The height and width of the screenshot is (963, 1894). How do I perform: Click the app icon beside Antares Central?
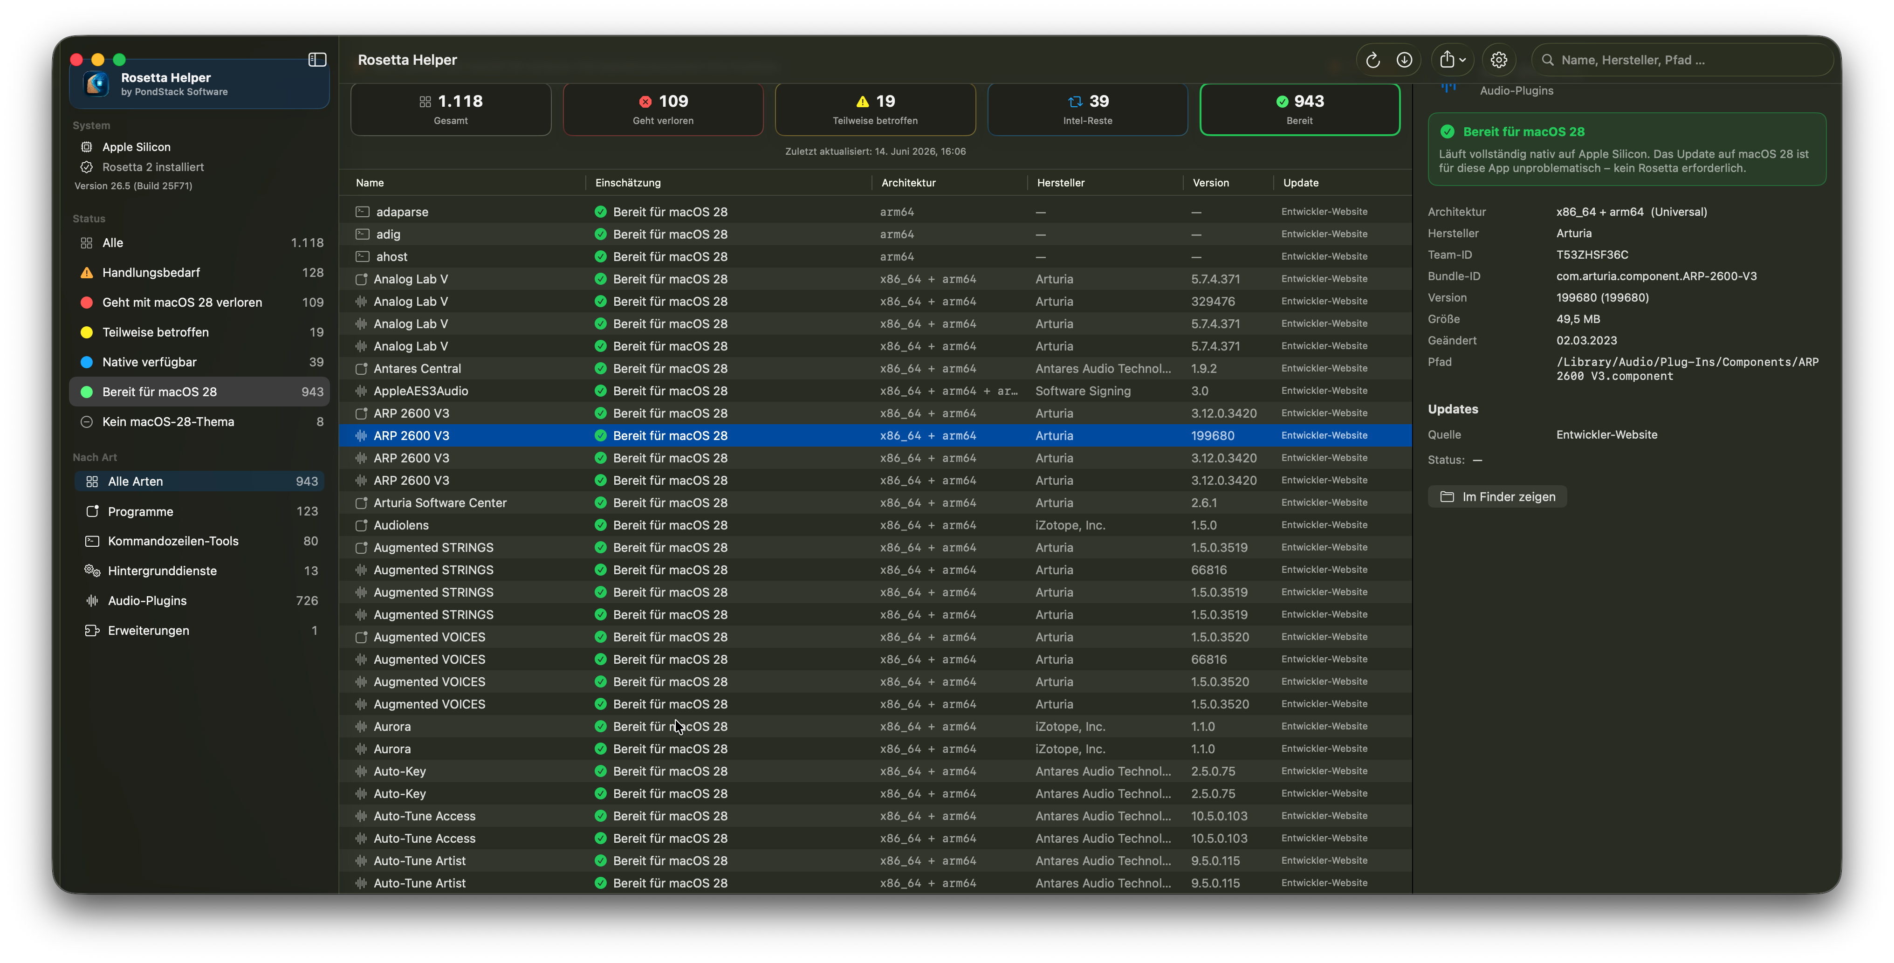pyautogui.click(x=361, y=369)
